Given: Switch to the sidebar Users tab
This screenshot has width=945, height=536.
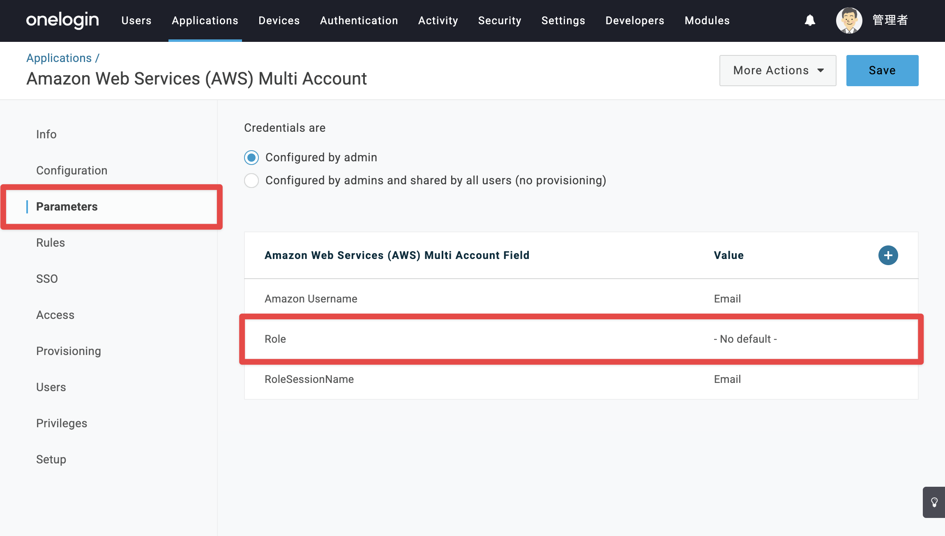Looking at the screenshot, I should tap(51, 387).
